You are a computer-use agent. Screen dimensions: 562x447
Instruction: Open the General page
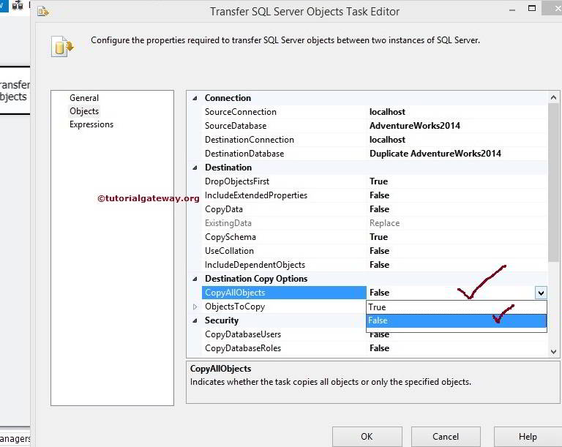click(x=84, y=98)
